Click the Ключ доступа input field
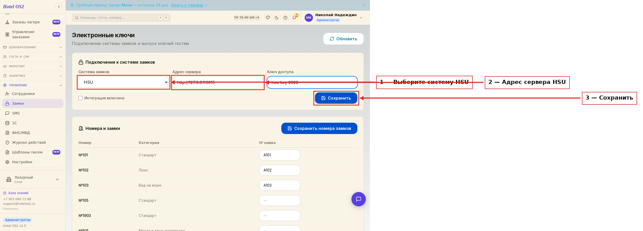This screenshot has height=231, width=643. (x=312, y=82)
